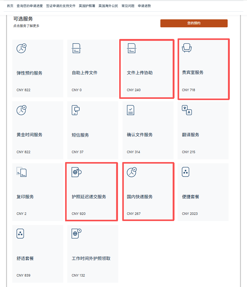Select the passport clock icon for 工作时间外护照领取
The width and height of the screenshot is (247, 287).
click(76, 234)
